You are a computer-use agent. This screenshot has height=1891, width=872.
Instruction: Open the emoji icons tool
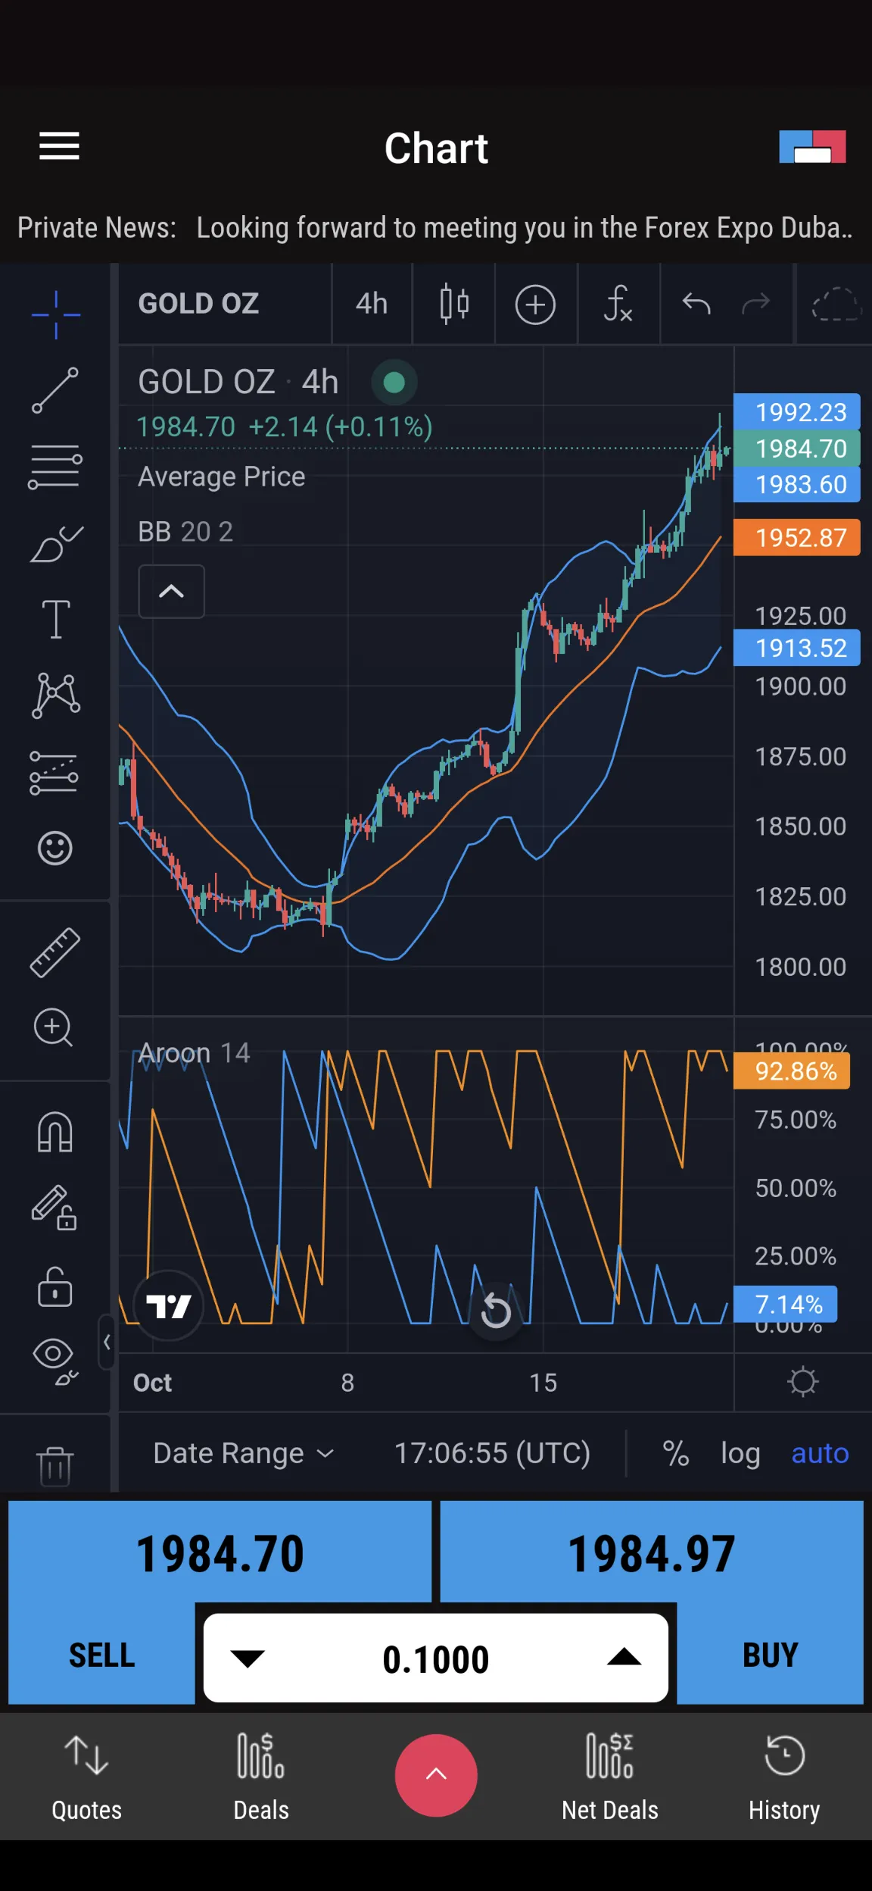click(55, 848)
